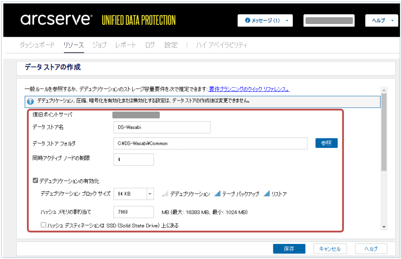Click the 同時アクティブ ノードの制限 label
401x259 pixels.
[x=61, y=158]
